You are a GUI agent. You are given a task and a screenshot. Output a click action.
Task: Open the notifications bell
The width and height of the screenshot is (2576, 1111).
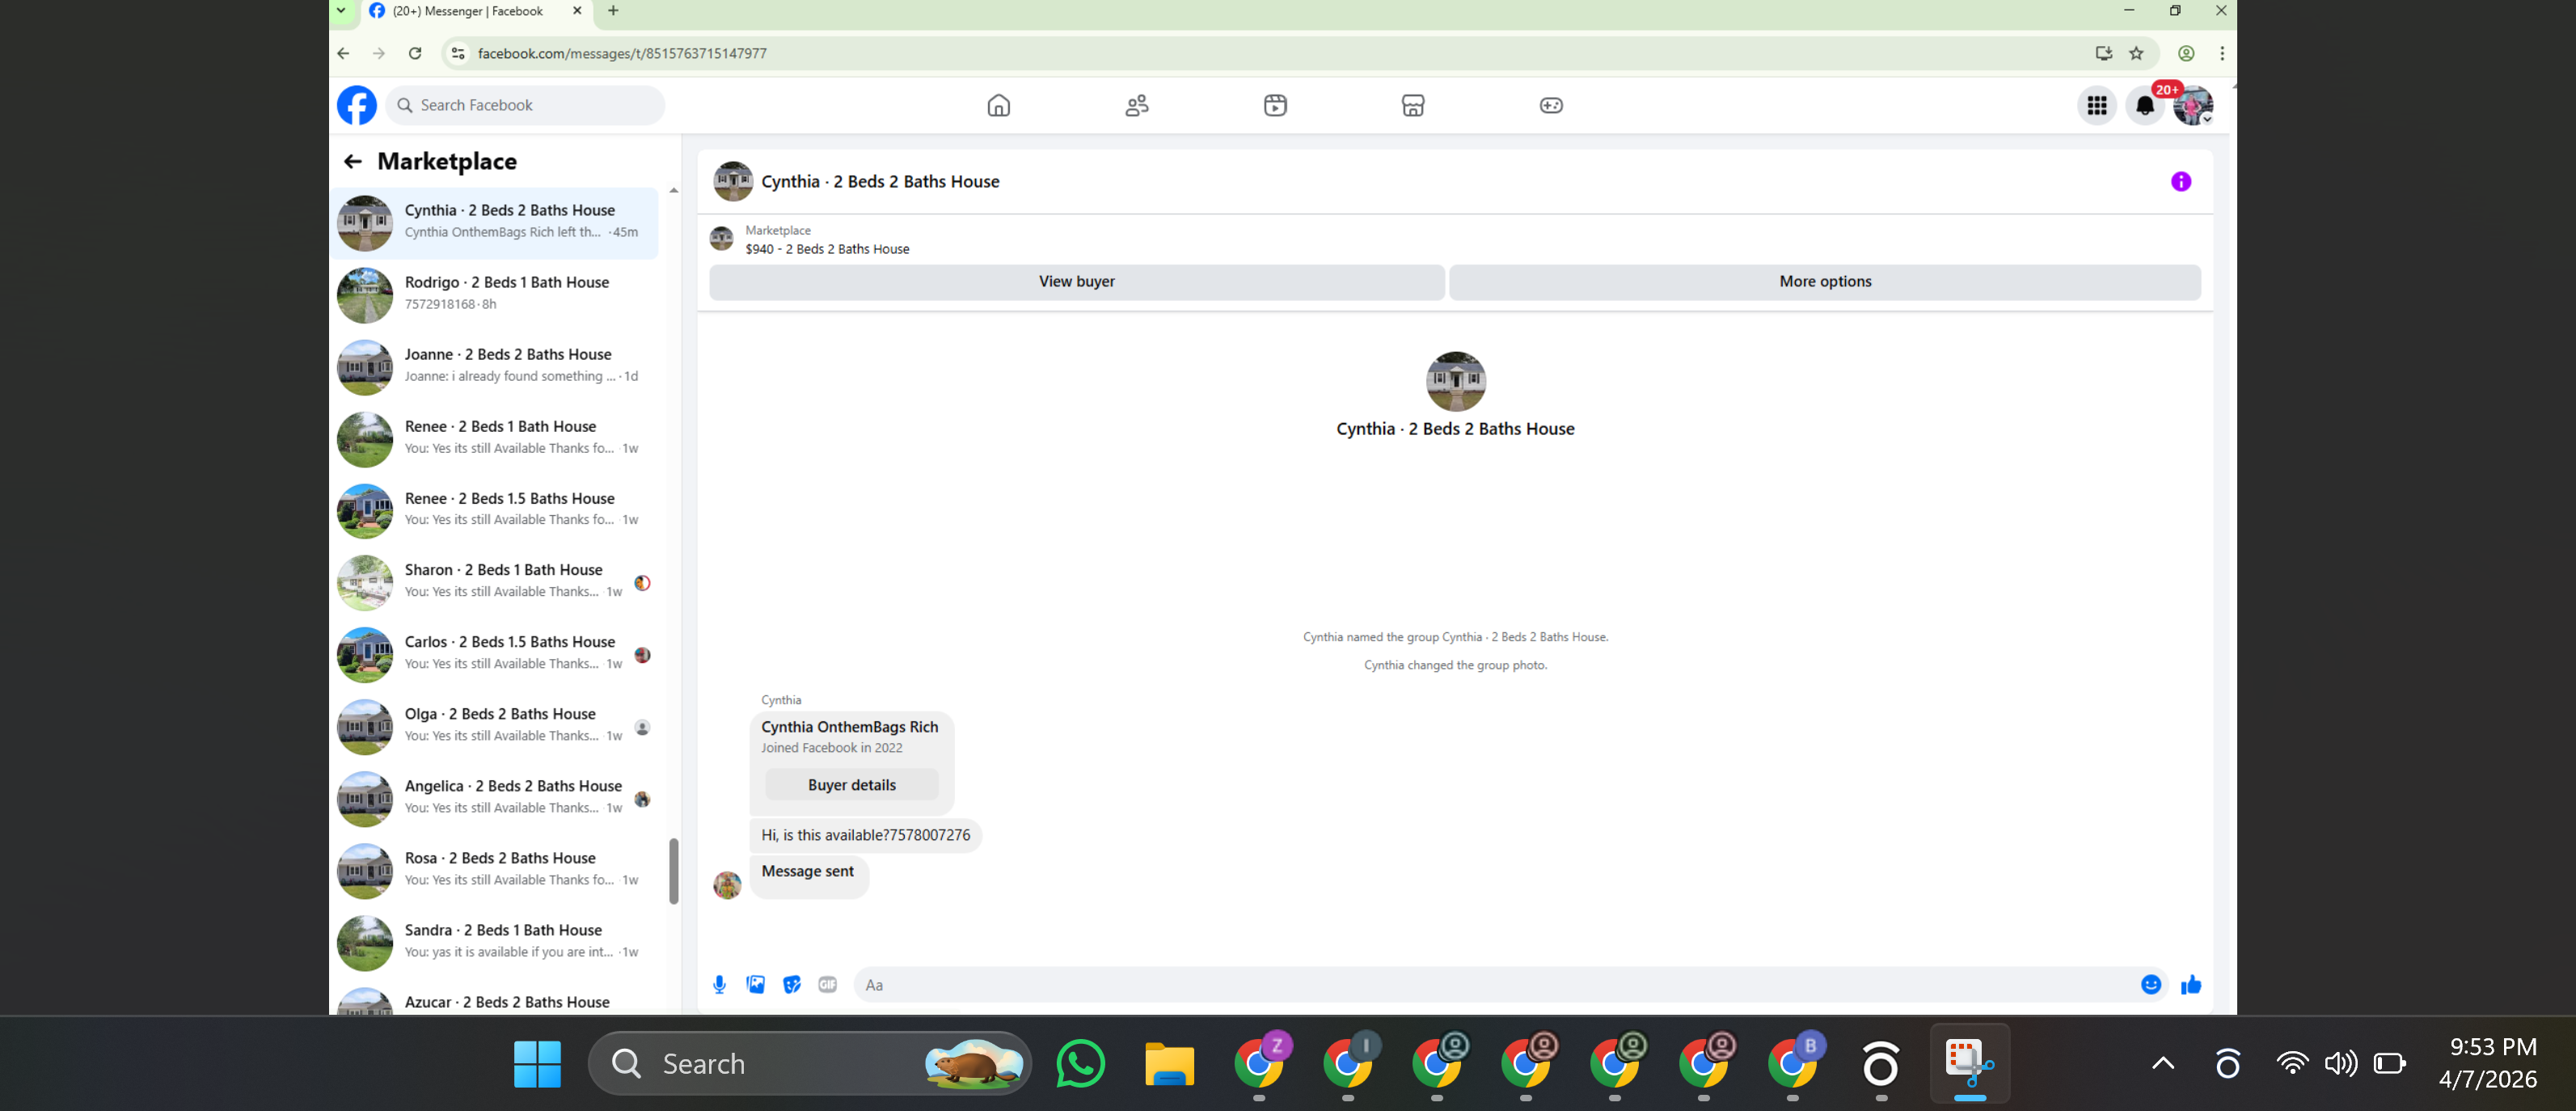(2145, 105)
